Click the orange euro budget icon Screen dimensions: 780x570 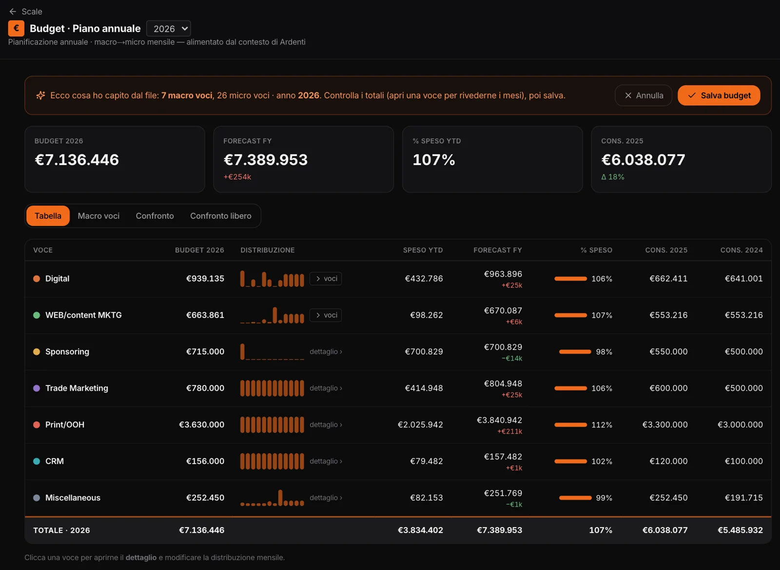16,28
